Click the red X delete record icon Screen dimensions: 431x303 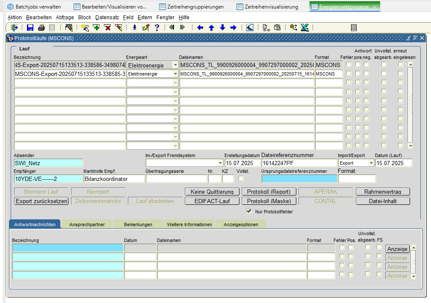click(x=108, y=28)
